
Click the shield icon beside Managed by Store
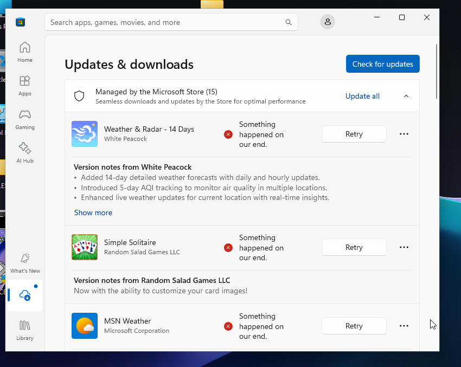(79, 96)
